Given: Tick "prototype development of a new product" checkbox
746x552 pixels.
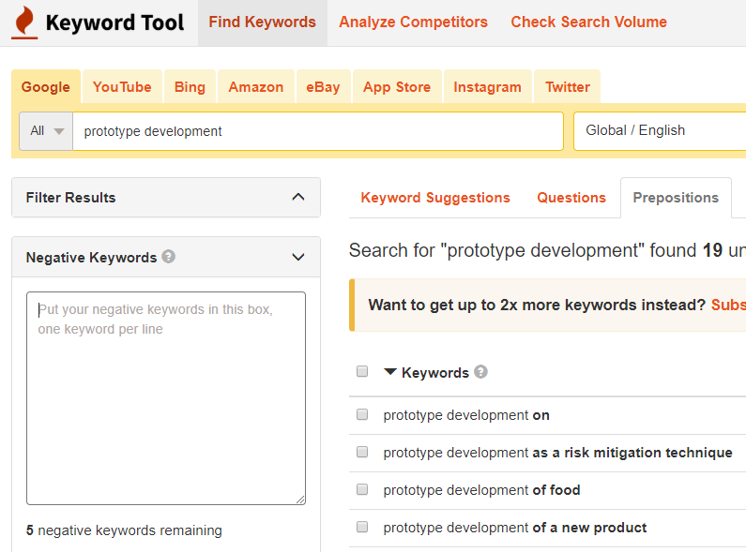Looking at the screenshot, I should 362,527.
